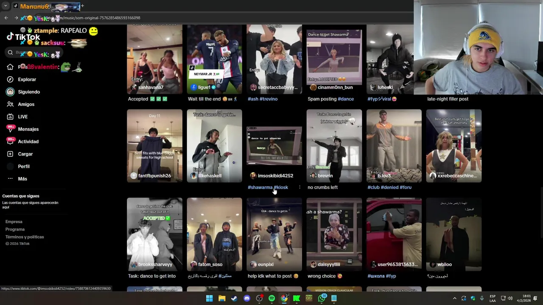Viewport: 543px width, 305px height.
Task: Open brooksharveyy ACCEPTED video thumbnail
Action: (154, 234)
